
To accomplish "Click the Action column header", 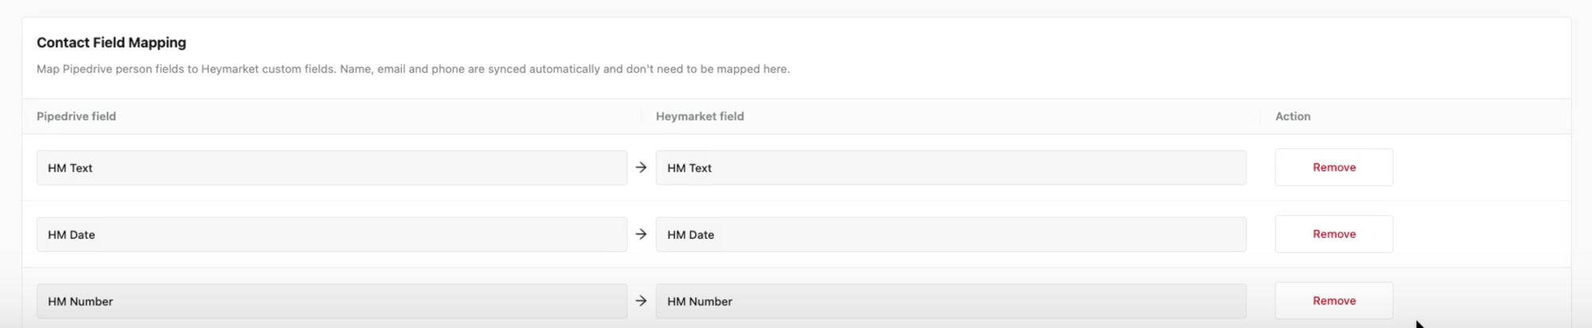I will (1293, 116).
